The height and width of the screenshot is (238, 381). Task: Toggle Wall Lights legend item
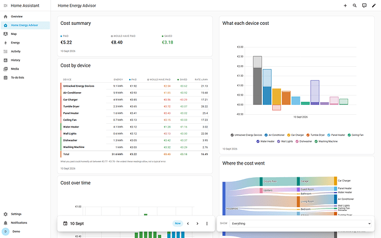[x=285, y=141]
